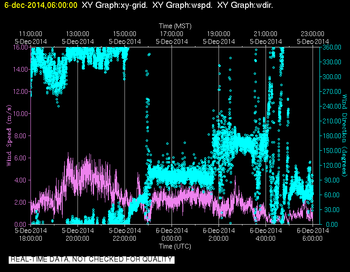
Task: Click the Wind Direction (degrees) axis label
Action: pyautogui.click(x=345, y=136)
